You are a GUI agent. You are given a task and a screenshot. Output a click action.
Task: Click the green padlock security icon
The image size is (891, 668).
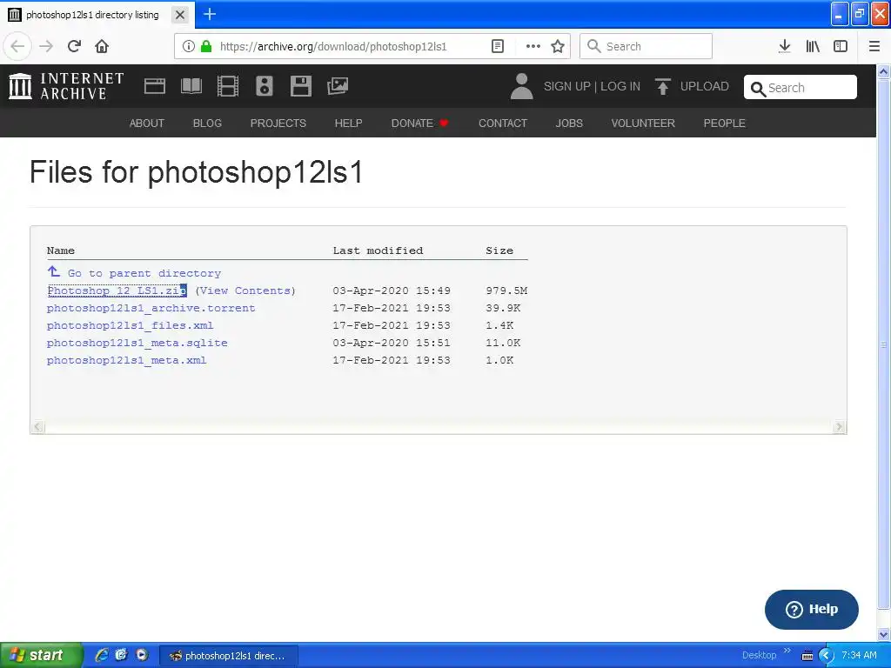pyautogui.click(x=206, y=46)
